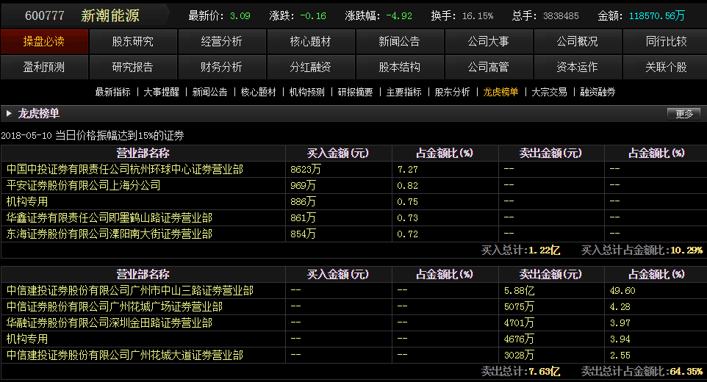Select the 机构专用 seller row
Screen dimensions: 707x382
[x=354, y=339]
